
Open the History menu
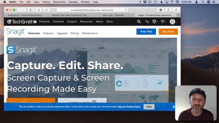[46, 2]
